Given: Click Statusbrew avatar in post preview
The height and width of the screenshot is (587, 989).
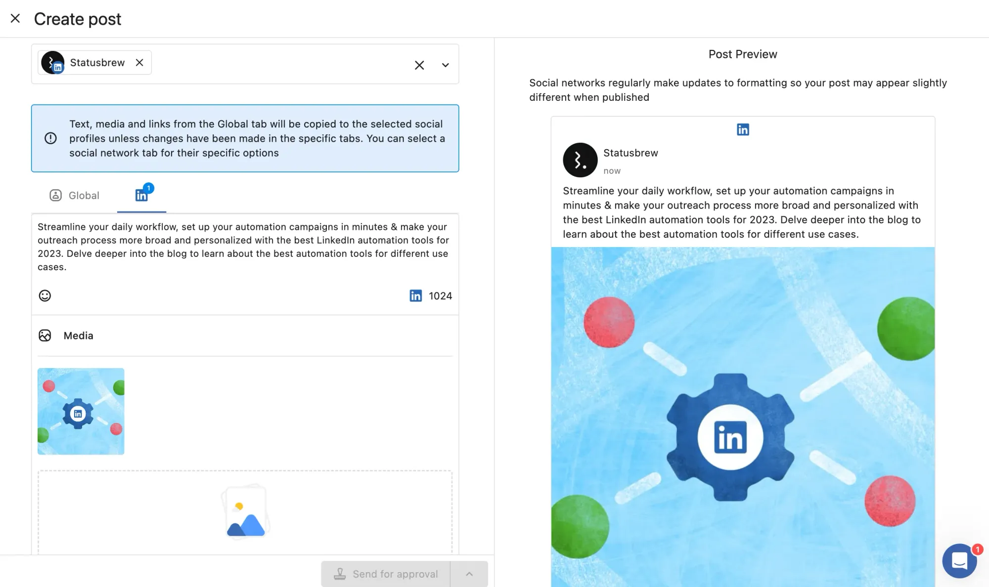Looking at the screenshot, I should pos(580,160).
